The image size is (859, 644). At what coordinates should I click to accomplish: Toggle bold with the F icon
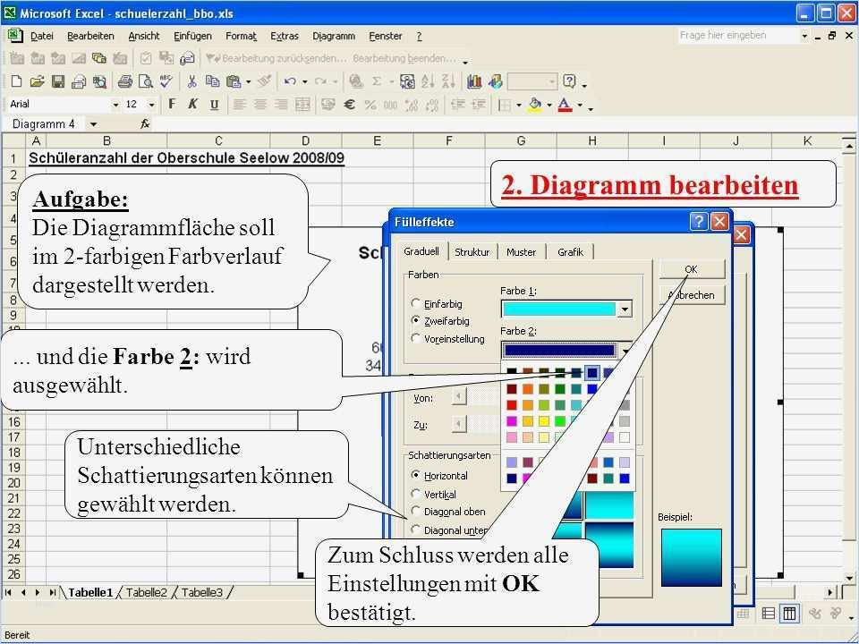pos(172,104)
